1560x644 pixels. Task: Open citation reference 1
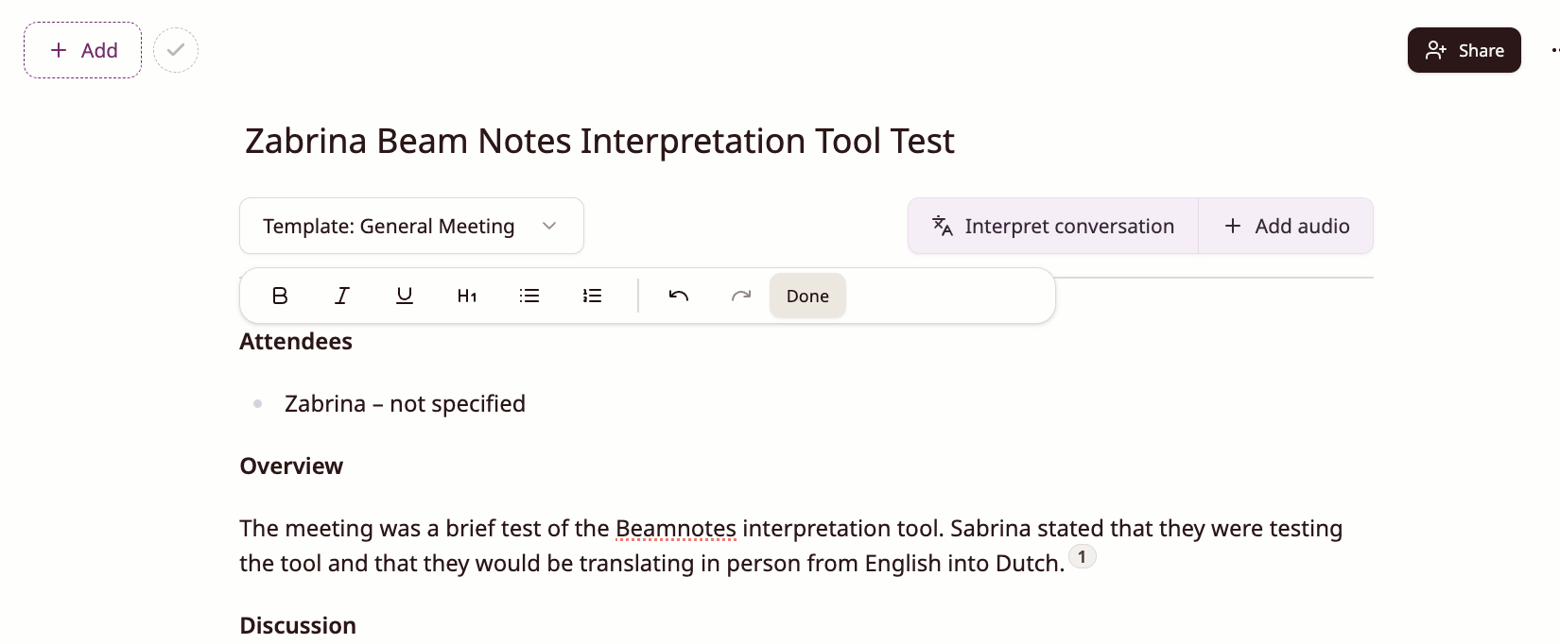(x=1083, y=556)
